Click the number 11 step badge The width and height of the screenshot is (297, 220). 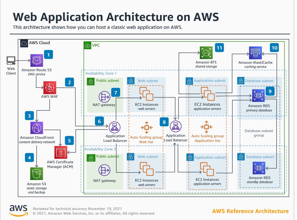219,48
